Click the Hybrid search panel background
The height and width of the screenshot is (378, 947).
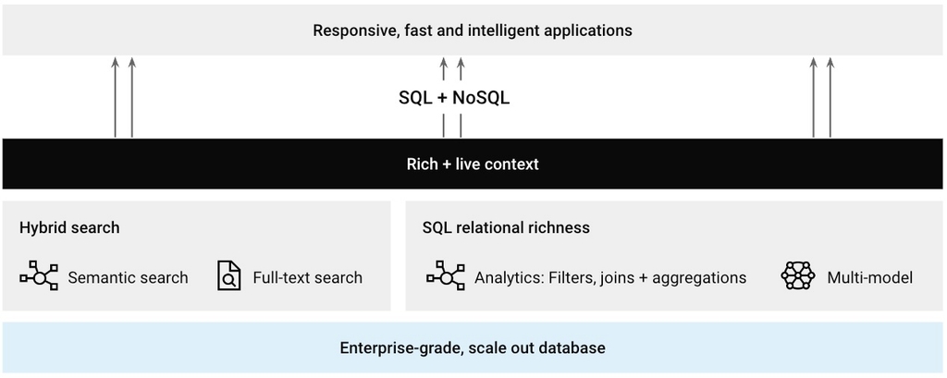point(196,255)
